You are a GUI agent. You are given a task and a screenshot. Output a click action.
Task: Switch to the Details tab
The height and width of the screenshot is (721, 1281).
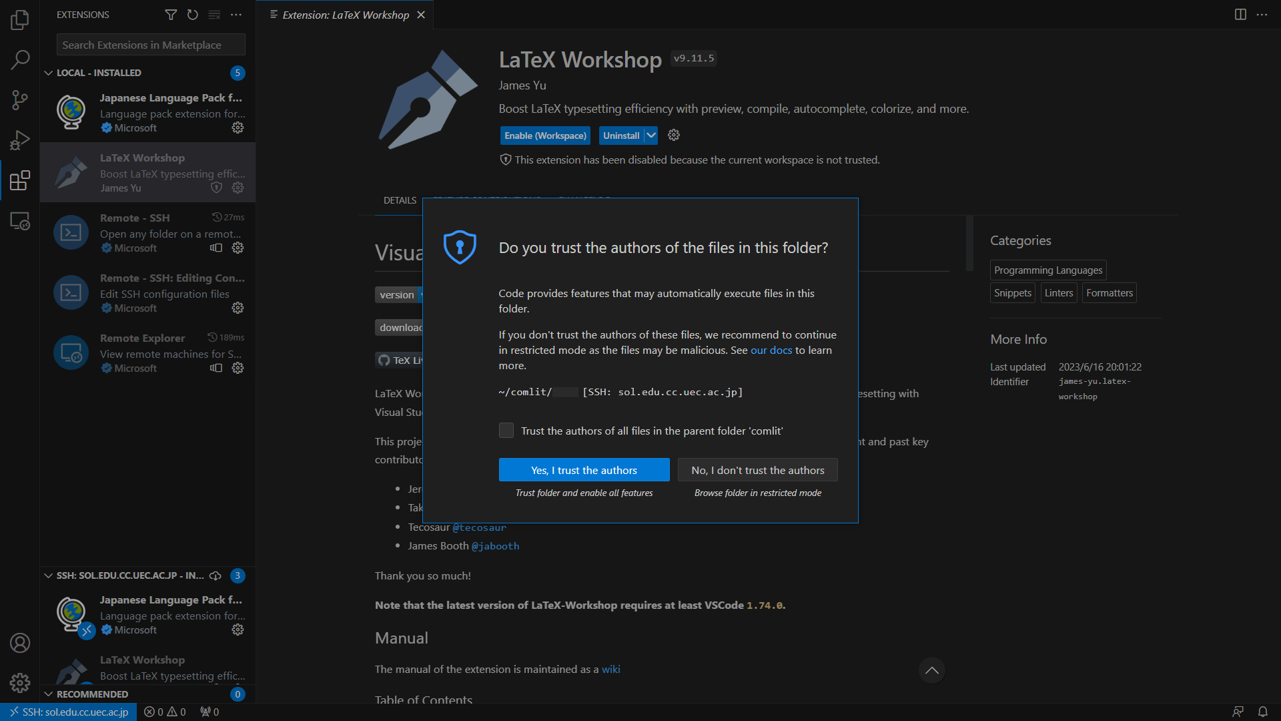pyautogui.click(x=400, y=200)
